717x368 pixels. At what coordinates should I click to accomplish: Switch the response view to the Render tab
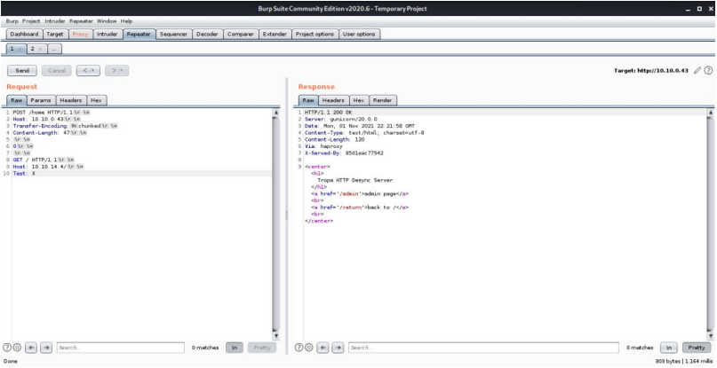point(383,100)
